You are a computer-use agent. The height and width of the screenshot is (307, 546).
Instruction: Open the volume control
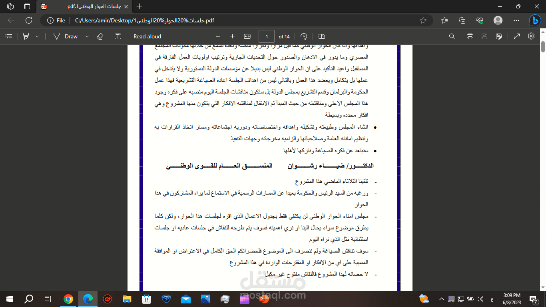480,299
